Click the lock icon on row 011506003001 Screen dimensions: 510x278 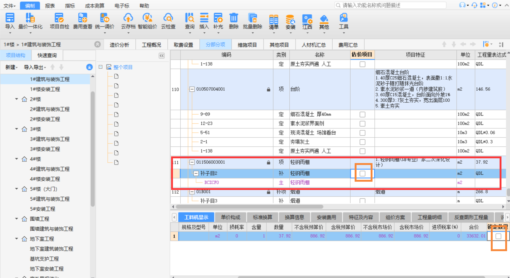(x=269, y=162)
